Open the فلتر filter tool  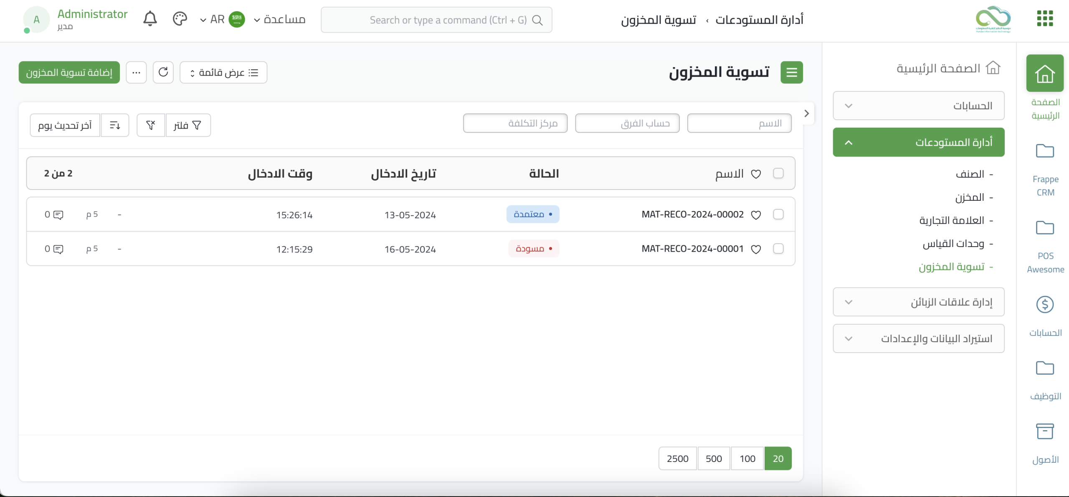(188, 125)
